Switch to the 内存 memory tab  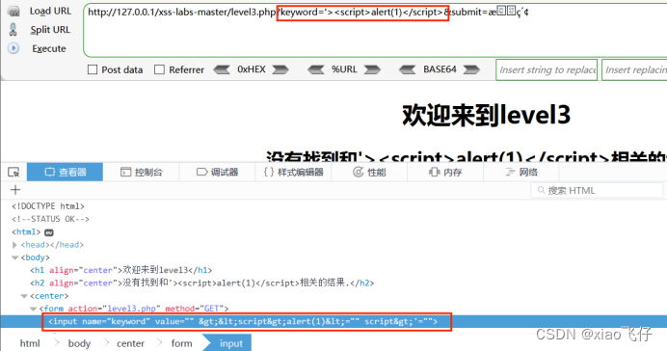click(x=445, y=172)
